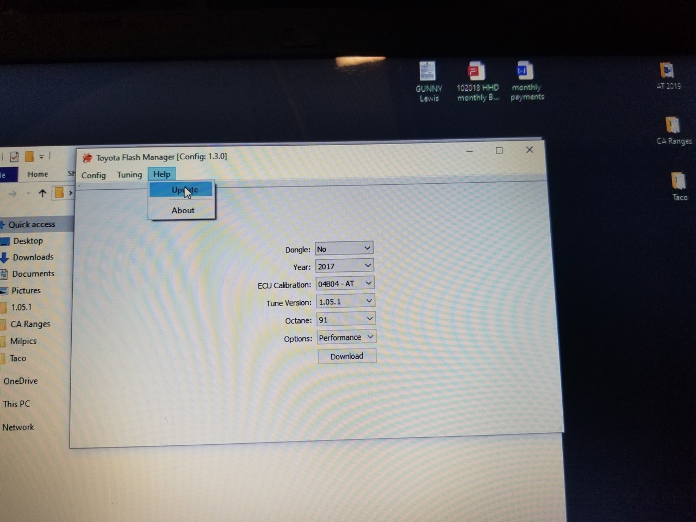
Task: Close the Help menu
Action: (161, 174)
